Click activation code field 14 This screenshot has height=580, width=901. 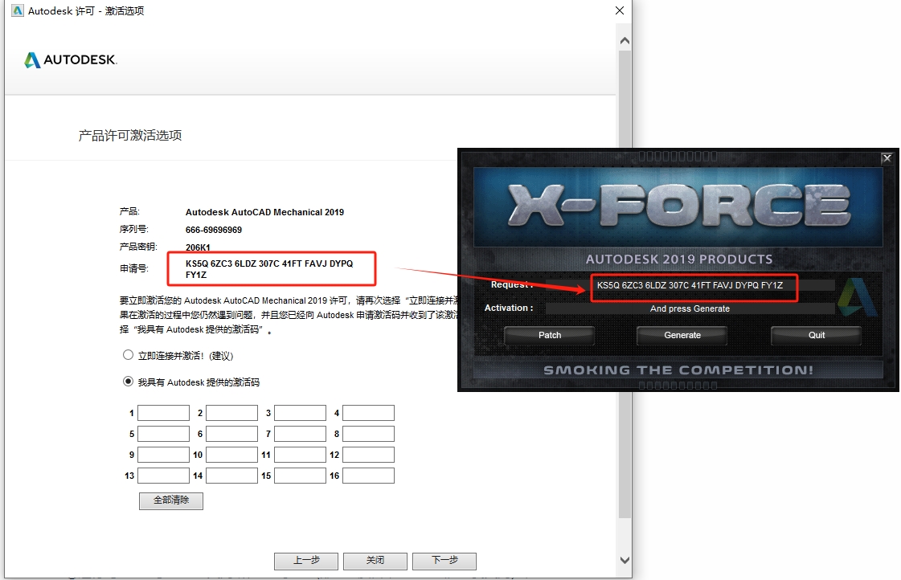tap(232, 476)
